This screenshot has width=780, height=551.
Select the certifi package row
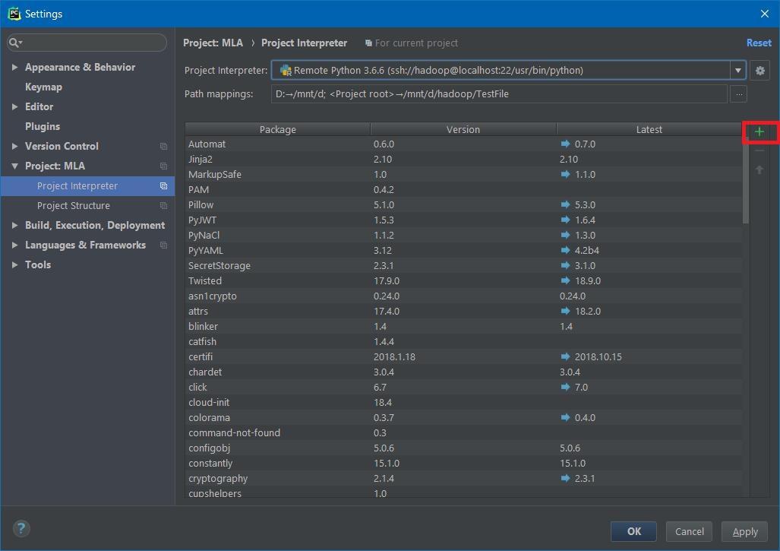point(463,357)
